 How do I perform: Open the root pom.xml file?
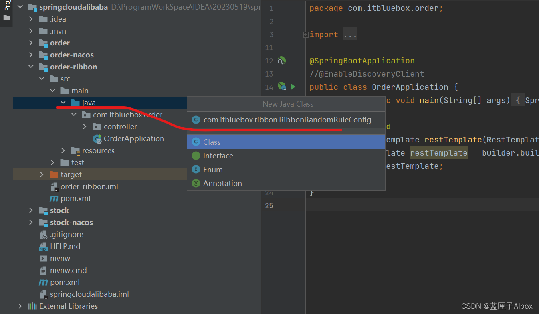pyautogui.click(x=65, y=282)
